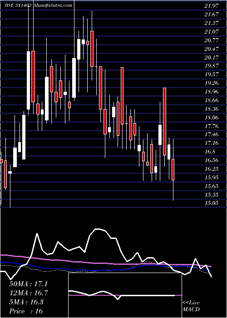
Task: Select the Price : 16 readout
Action: (x=26, y=311)
